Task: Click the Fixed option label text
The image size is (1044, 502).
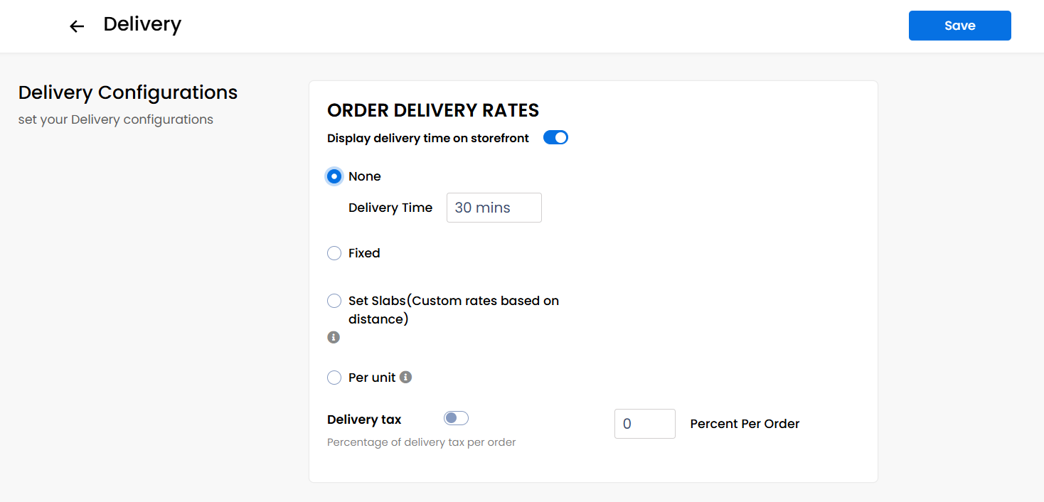Action: (x=364, y=253)
